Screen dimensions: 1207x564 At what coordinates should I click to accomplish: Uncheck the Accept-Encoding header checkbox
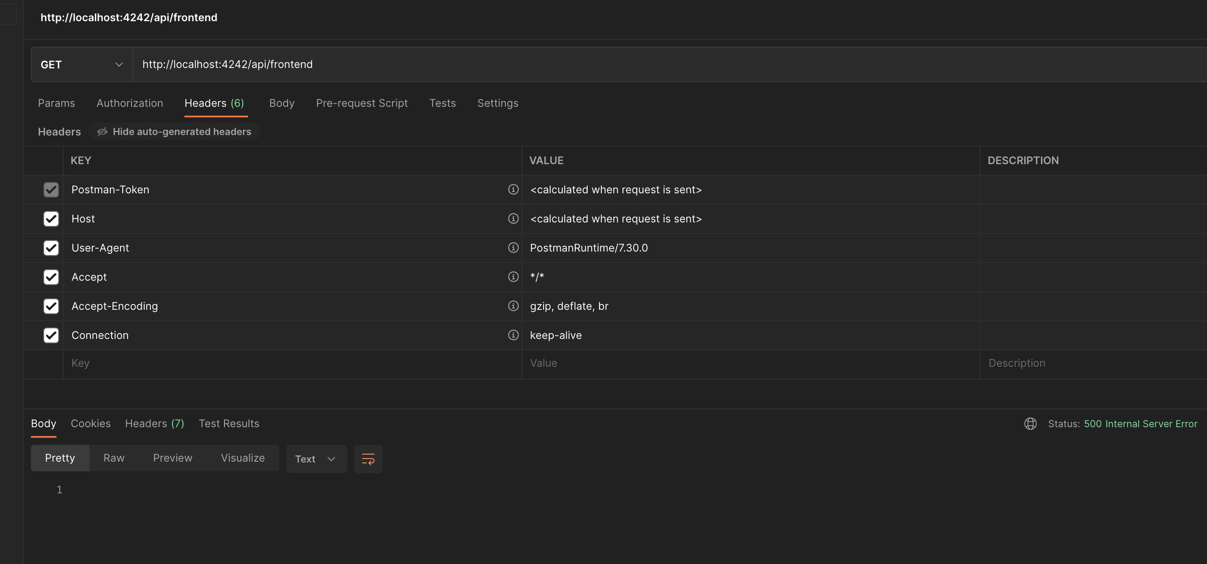coord(51,306)
